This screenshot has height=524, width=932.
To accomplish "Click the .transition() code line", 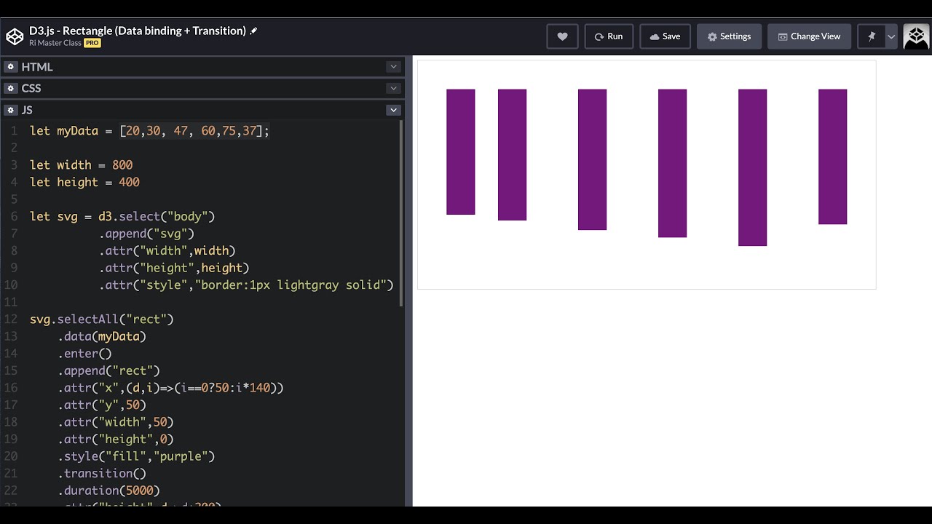I will point(102,473).
